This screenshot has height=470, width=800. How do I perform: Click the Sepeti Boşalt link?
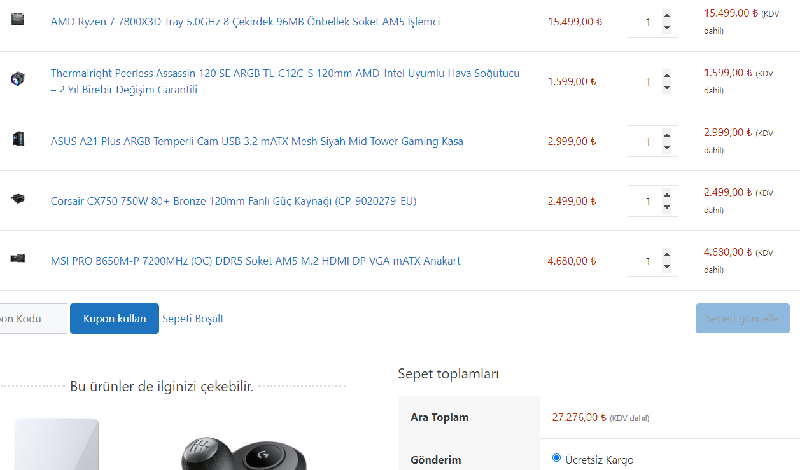[x=193, y=319]
